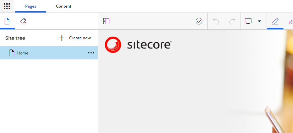Click the circled checkmark workflow icon
Viewport: 293px width, 133px height.
coord(199,21)
